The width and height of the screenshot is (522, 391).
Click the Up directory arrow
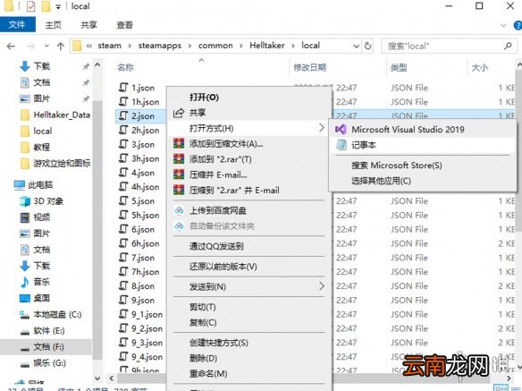point(61,46)
